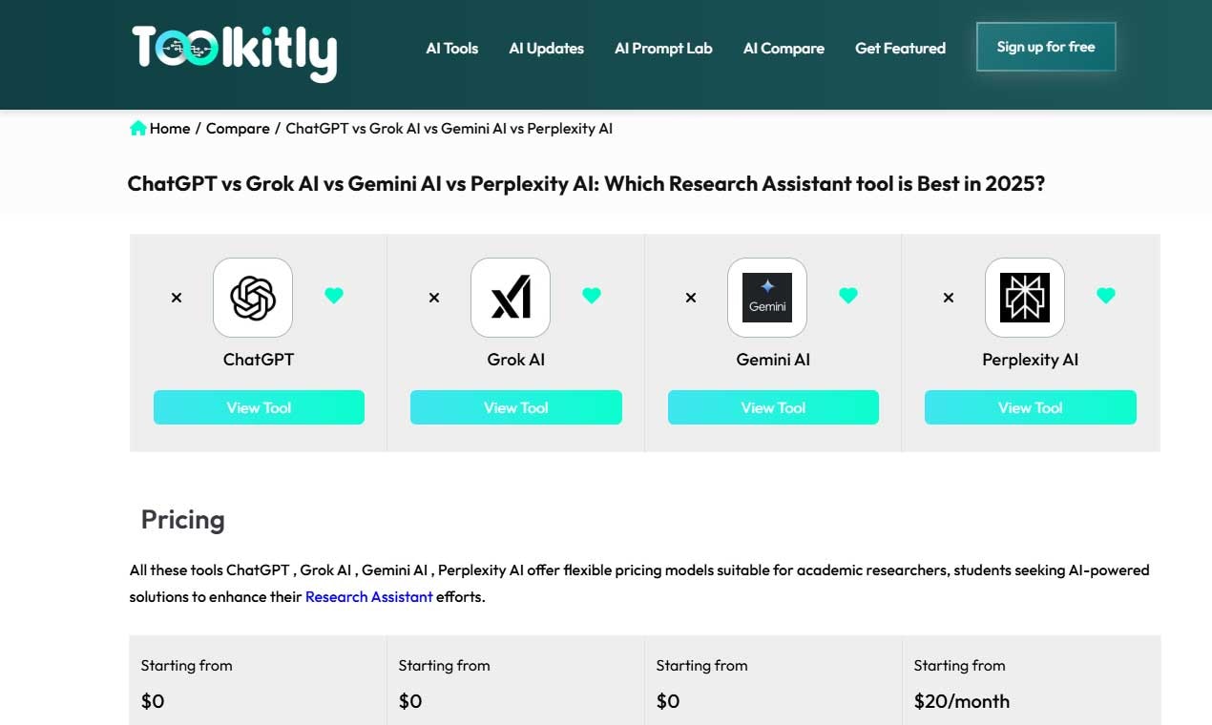The height and width of the screenshot is (725, 1212).
Task: Remove Gemini AI using its X icon
Action: tap(691, 298)
